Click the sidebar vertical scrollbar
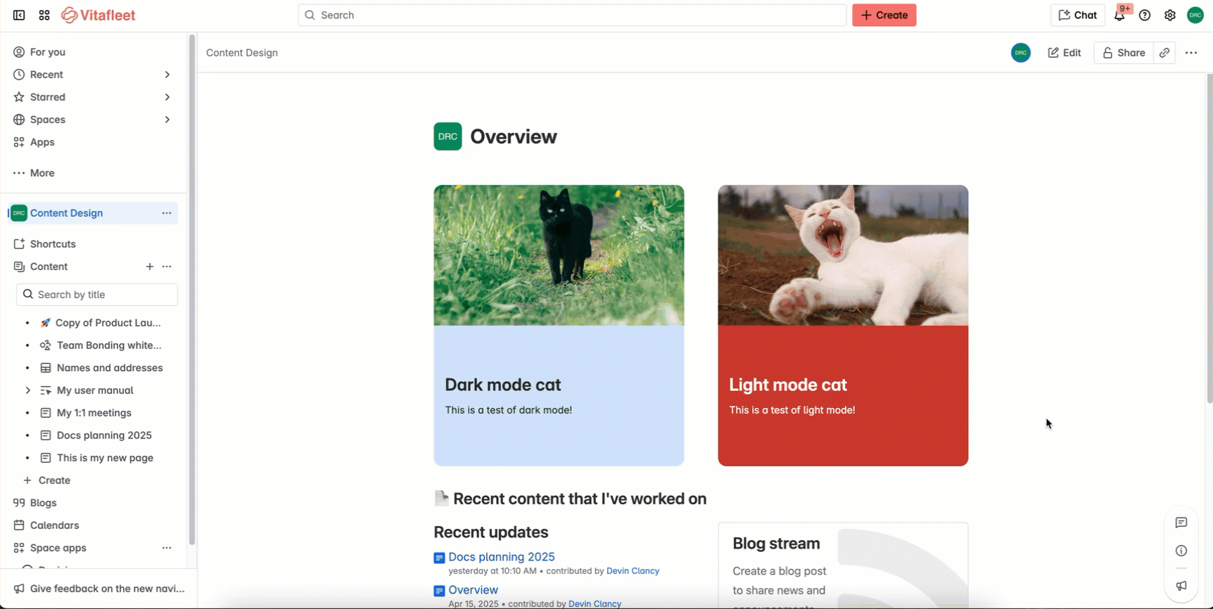The image size is (1213, 609). (x=191, y=290)
